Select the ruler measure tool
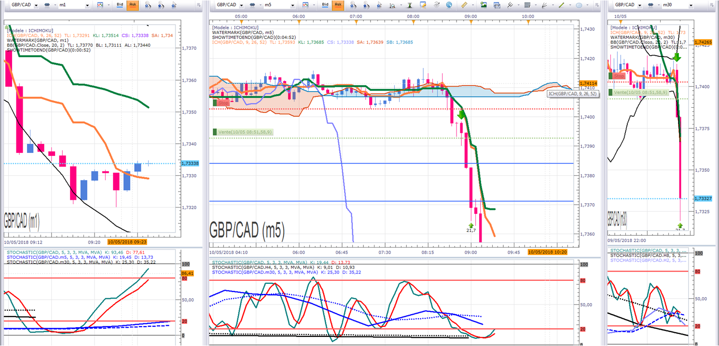Screen dimensions: 719x346 pyautogui.click(x=464, y=5)
